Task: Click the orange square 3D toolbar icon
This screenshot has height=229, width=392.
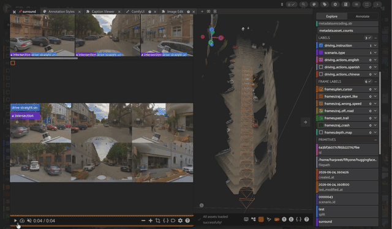Action: [x=261, y=219]
